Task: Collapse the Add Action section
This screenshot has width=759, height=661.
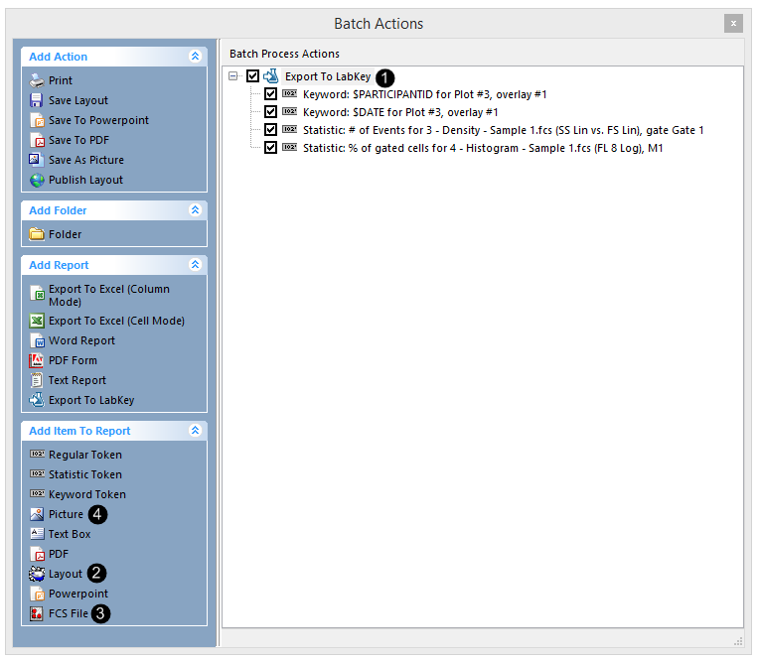Action: tap(195, 57)
